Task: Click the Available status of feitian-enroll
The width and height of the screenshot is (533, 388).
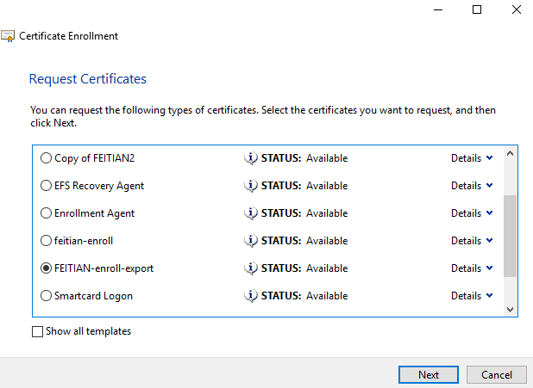Action: click(x=327, y=241)
